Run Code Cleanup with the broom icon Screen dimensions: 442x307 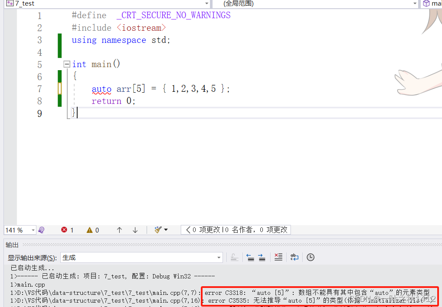[x=157, y=229]
